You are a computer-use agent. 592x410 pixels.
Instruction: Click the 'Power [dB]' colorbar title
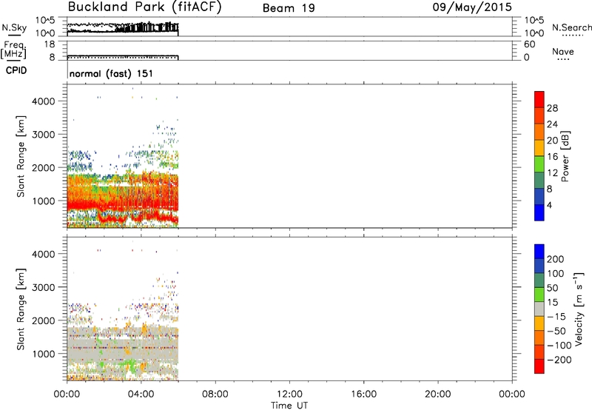565,156
